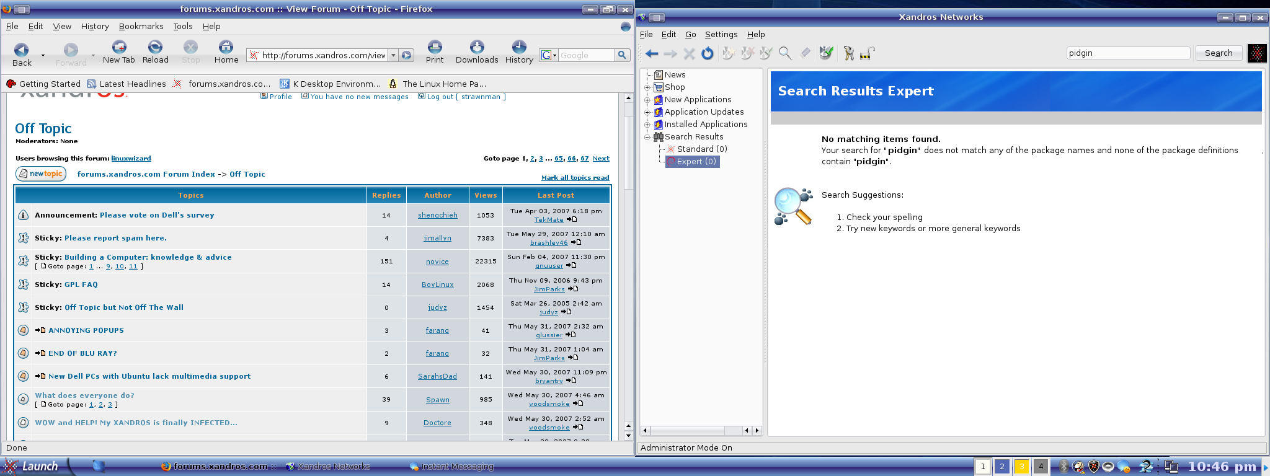The width and height of the screenshot is (1270, 476).
Task: Expand Shop tree node
Action: click(647, 87)
